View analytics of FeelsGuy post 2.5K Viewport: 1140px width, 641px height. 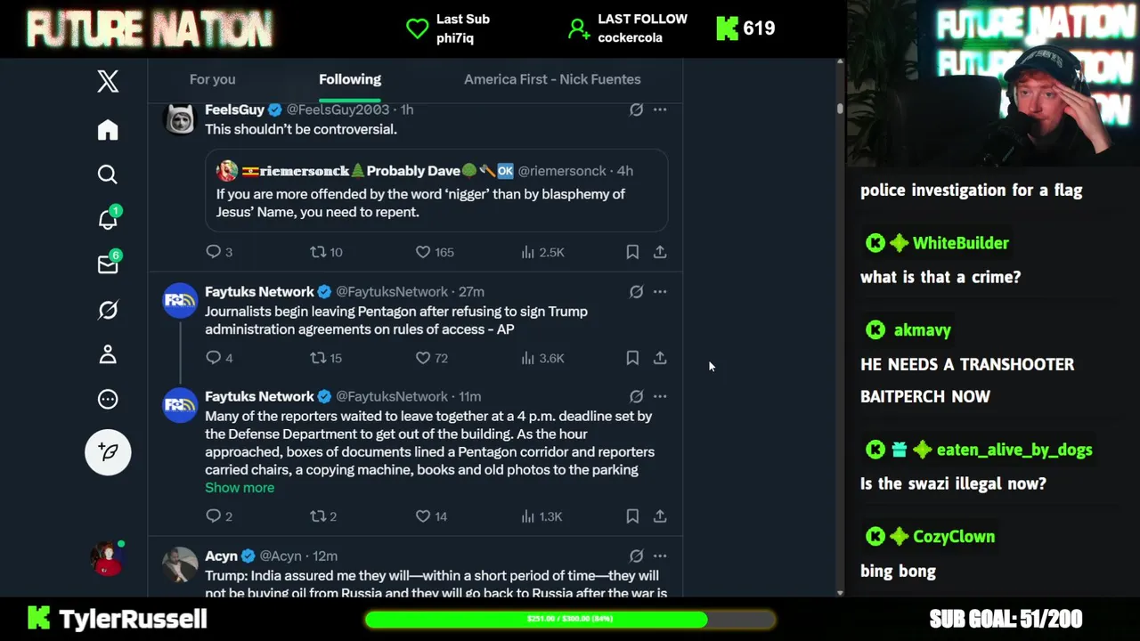point(542,252)
